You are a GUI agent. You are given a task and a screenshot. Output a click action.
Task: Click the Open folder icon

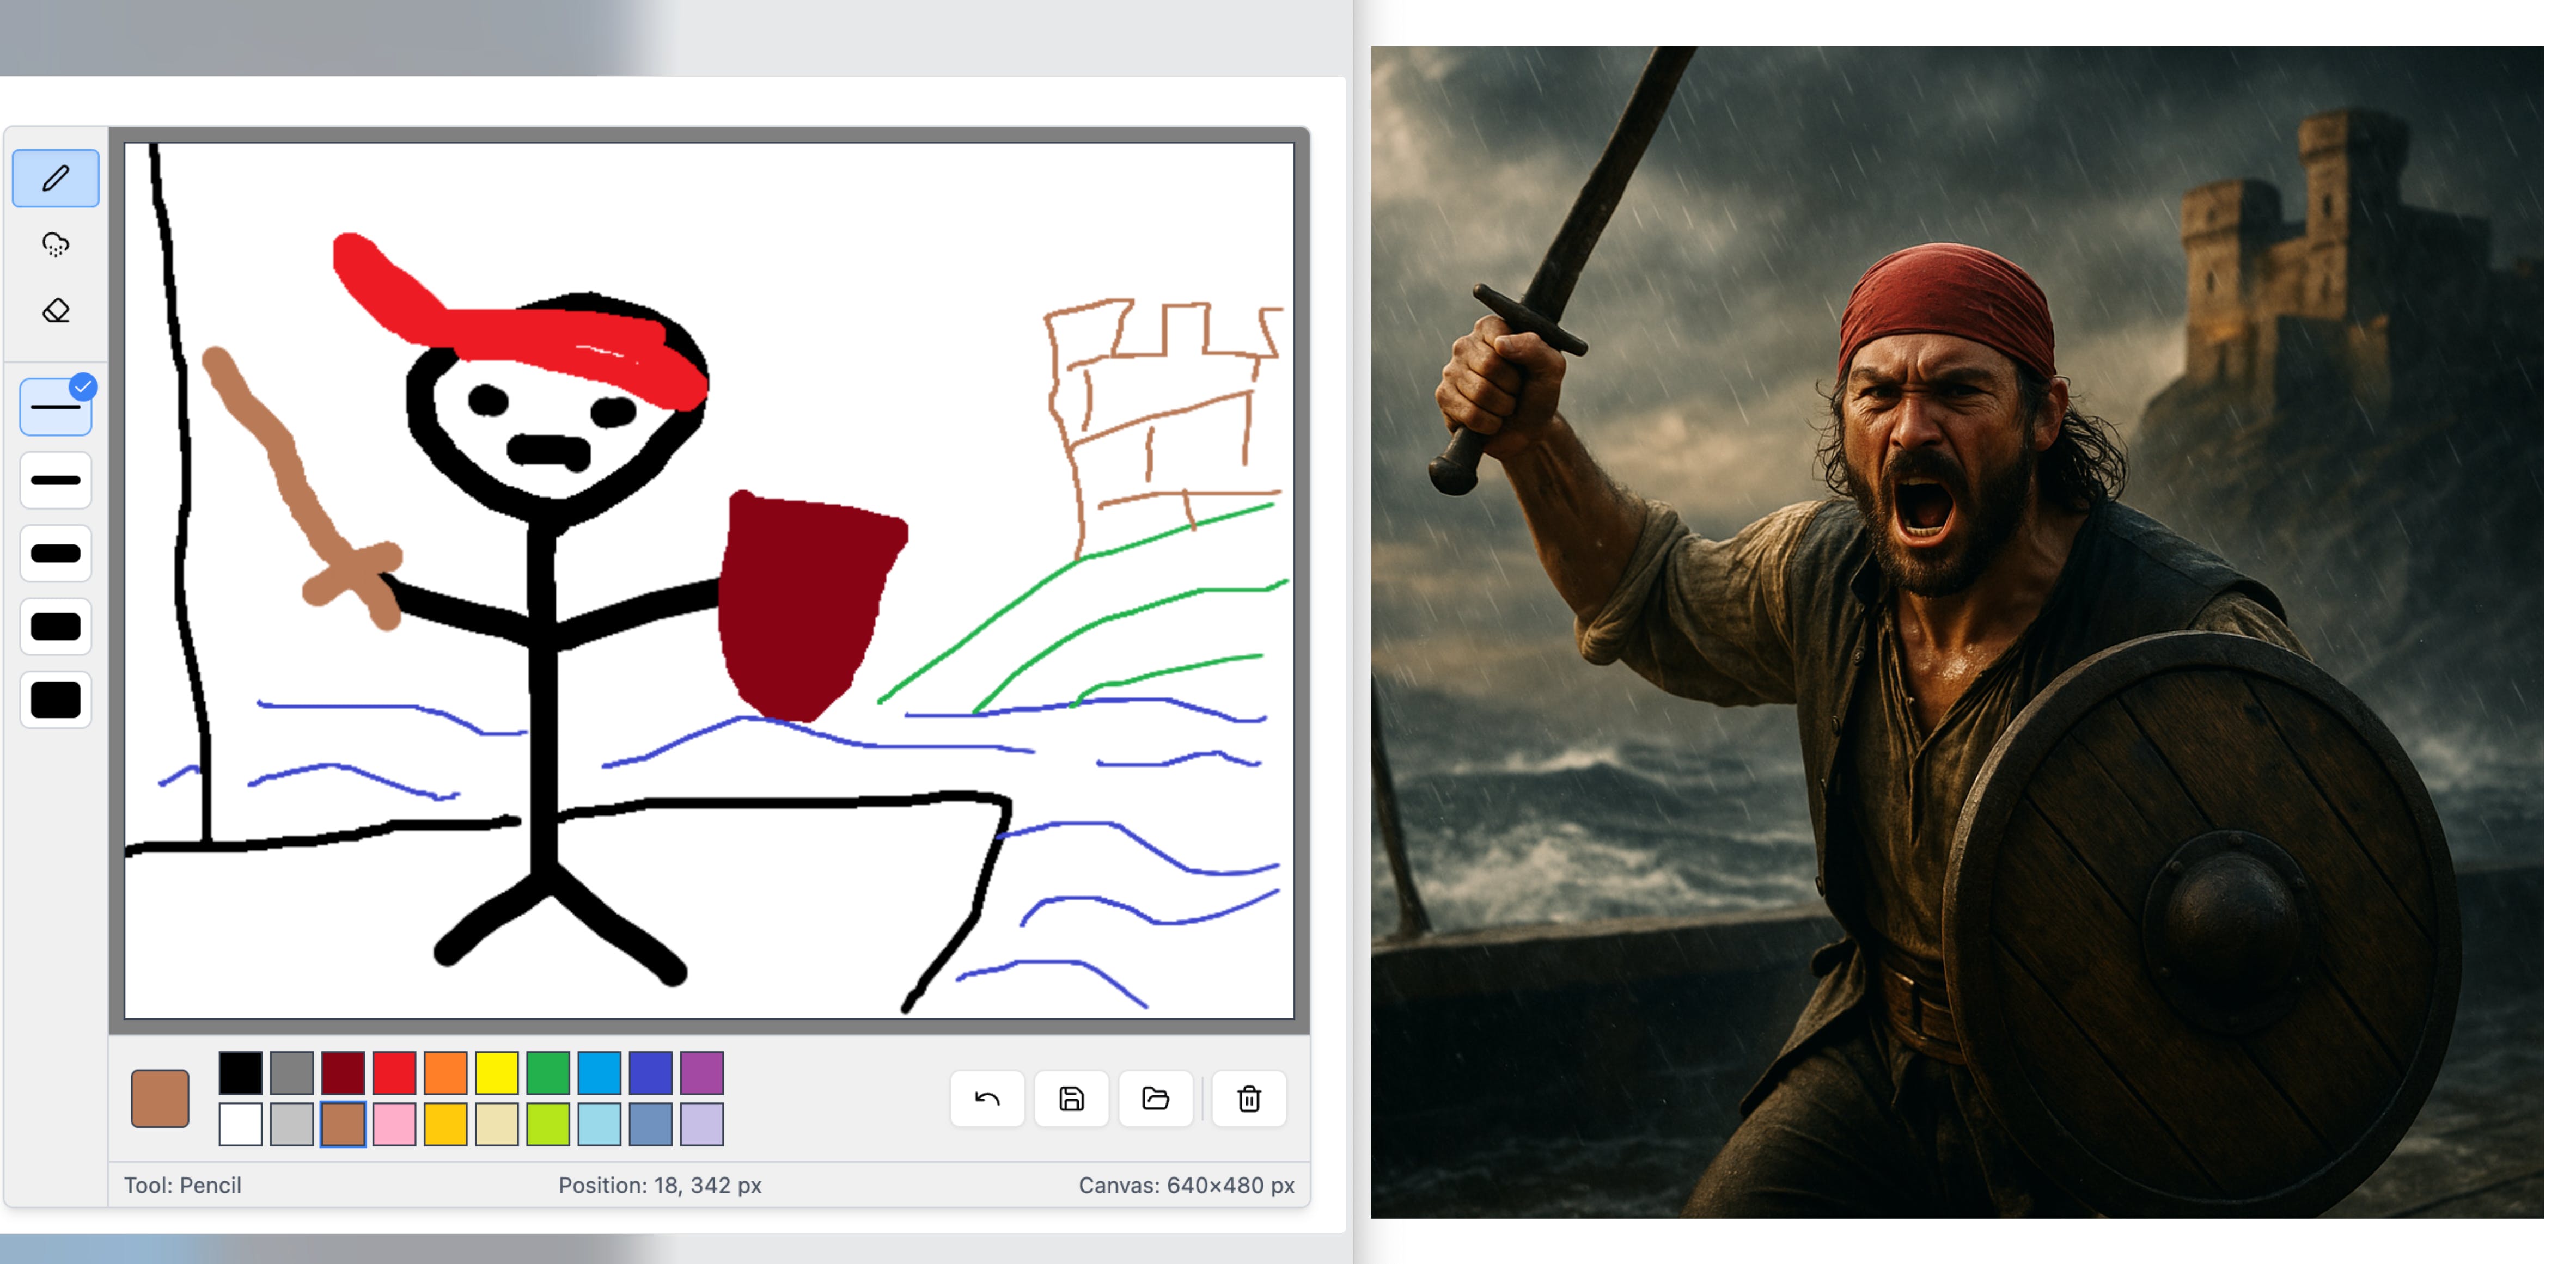pyautogui.click(x=1155, y=1098)
